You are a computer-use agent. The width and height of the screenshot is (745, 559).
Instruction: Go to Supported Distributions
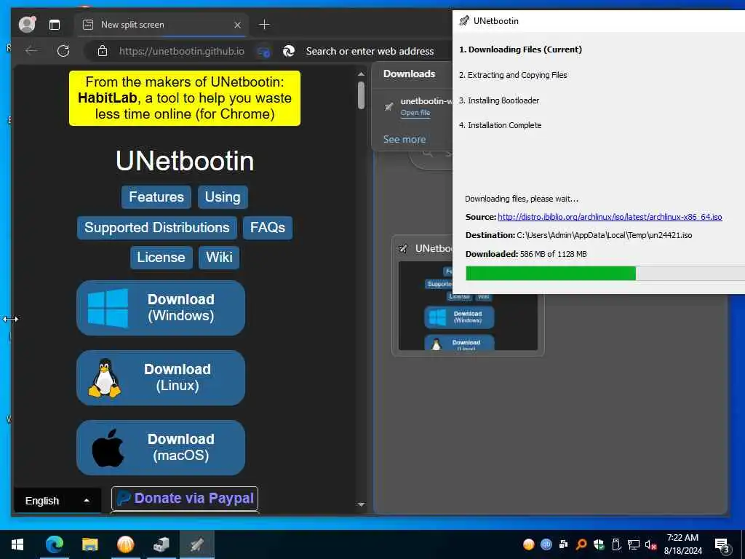click(157, 228)
